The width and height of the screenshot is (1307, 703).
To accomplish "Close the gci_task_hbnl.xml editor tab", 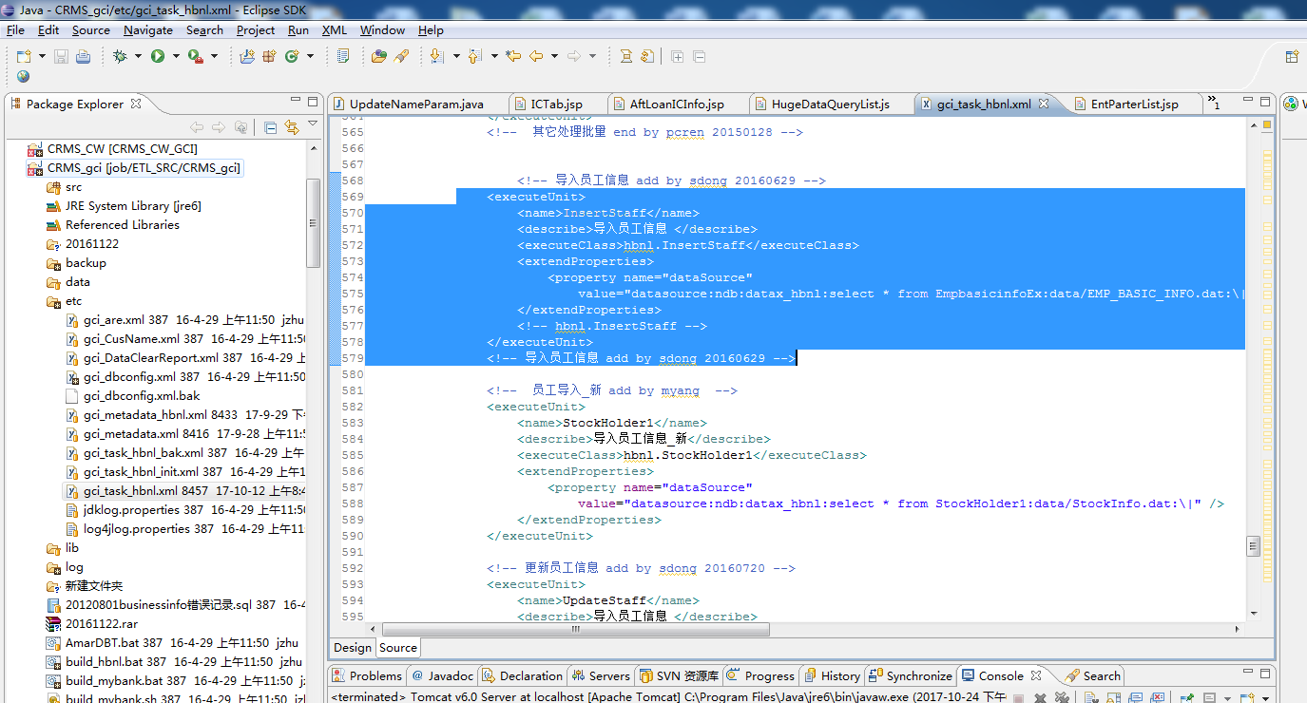I will point(1044,104).
